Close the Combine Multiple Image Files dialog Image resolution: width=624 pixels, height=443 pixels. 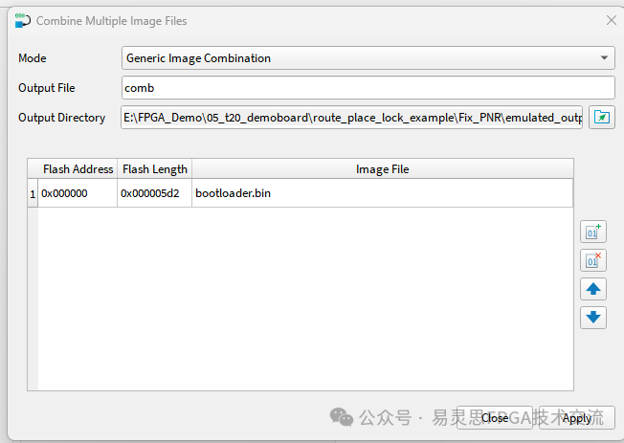(x=611, y=20)
